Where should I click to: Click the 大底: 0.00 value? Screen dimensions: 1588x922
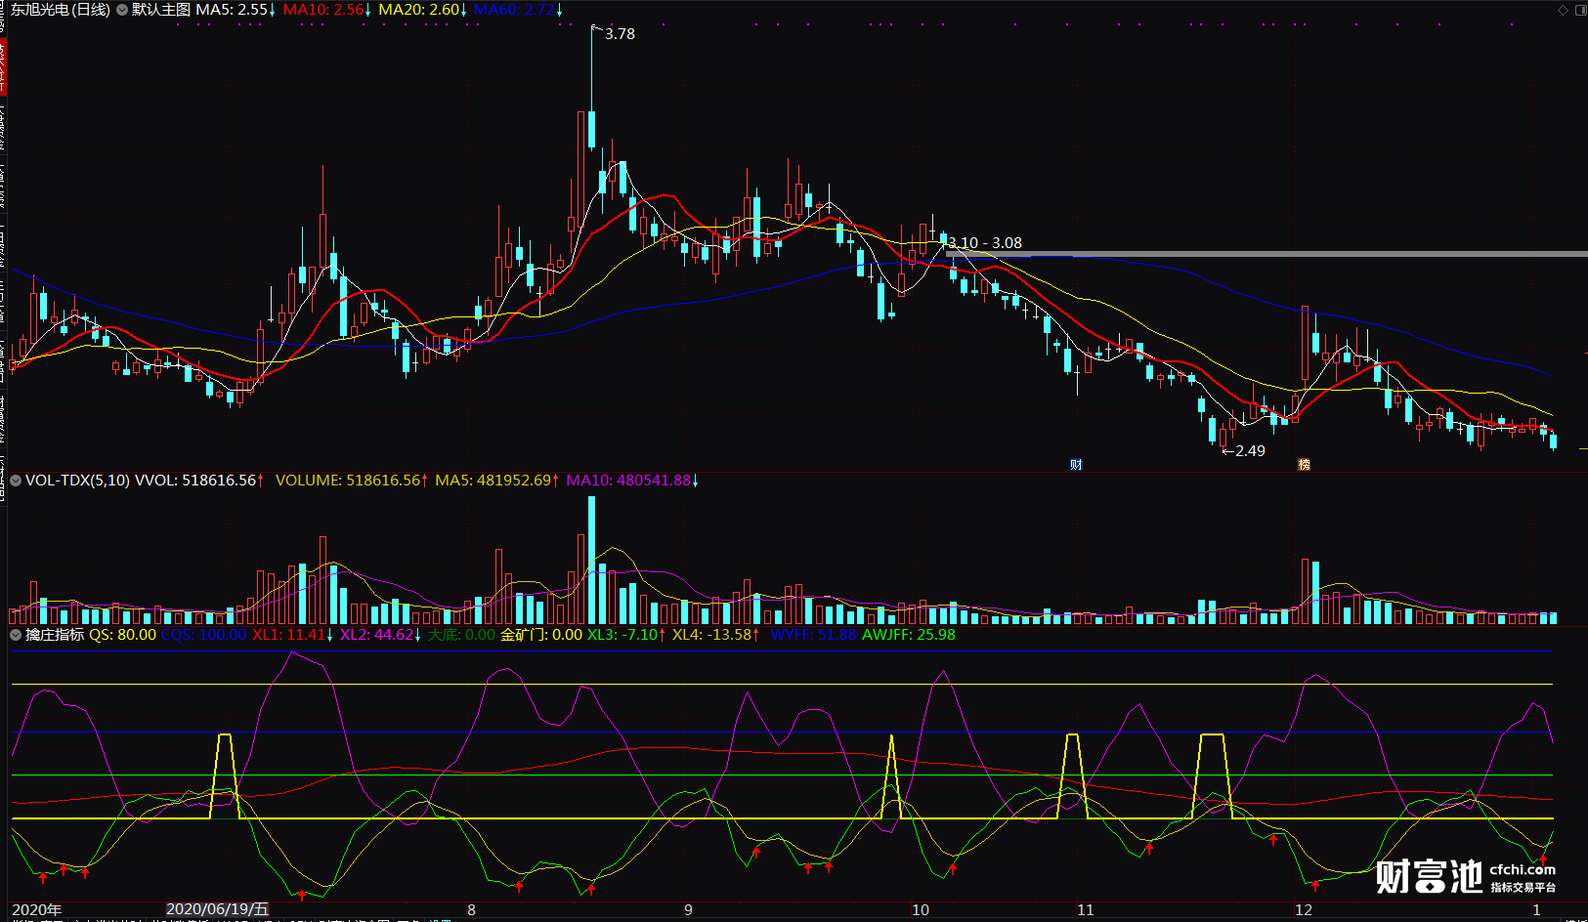click(x=461, y=635)
